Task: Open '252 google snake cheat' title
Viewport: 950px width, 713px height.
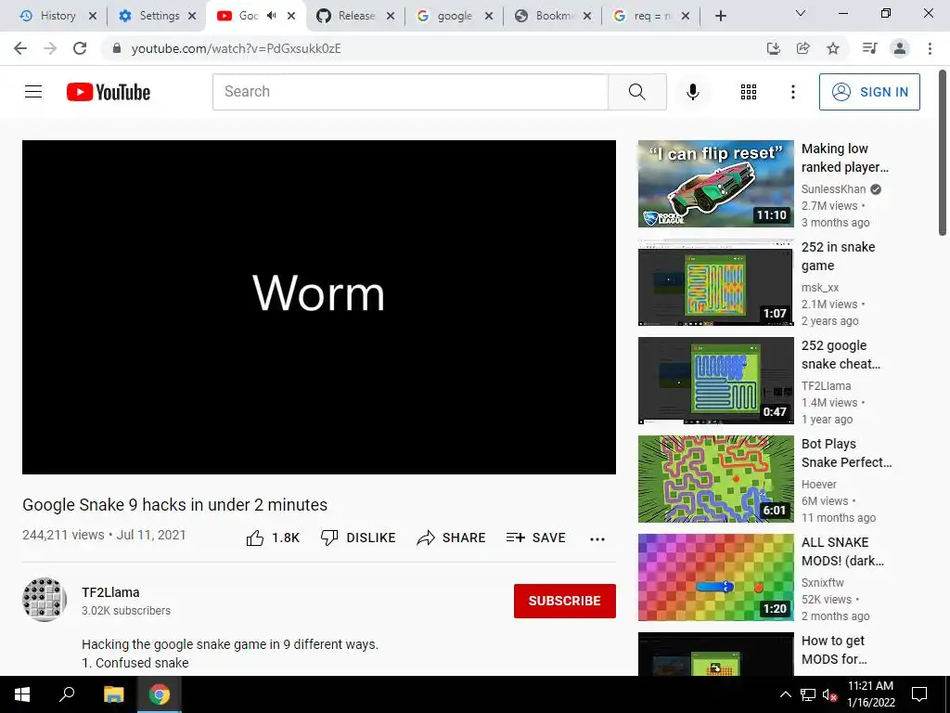Action: (x=841, y=355)
